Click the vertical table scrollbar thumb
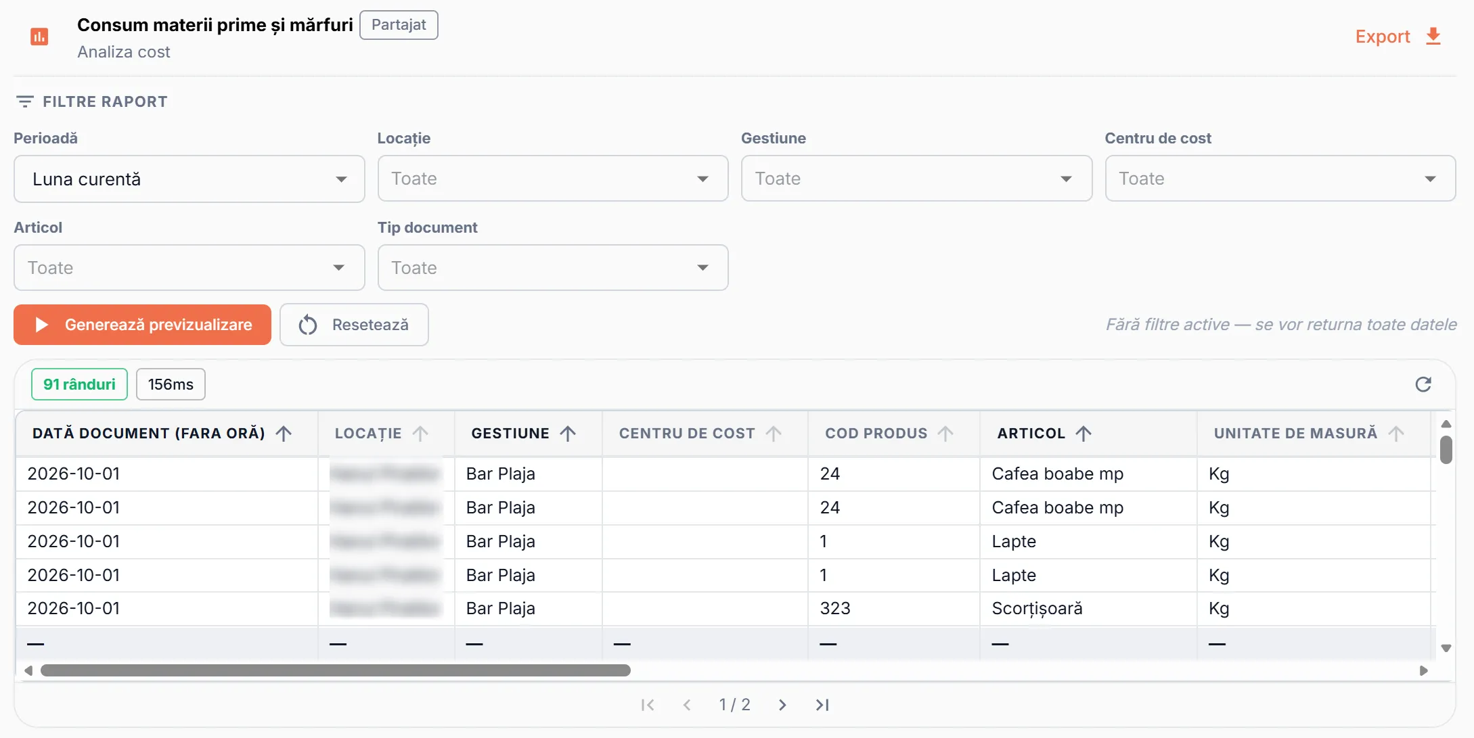This screenshot has height=738, width=1474. tap(1446, 451)
